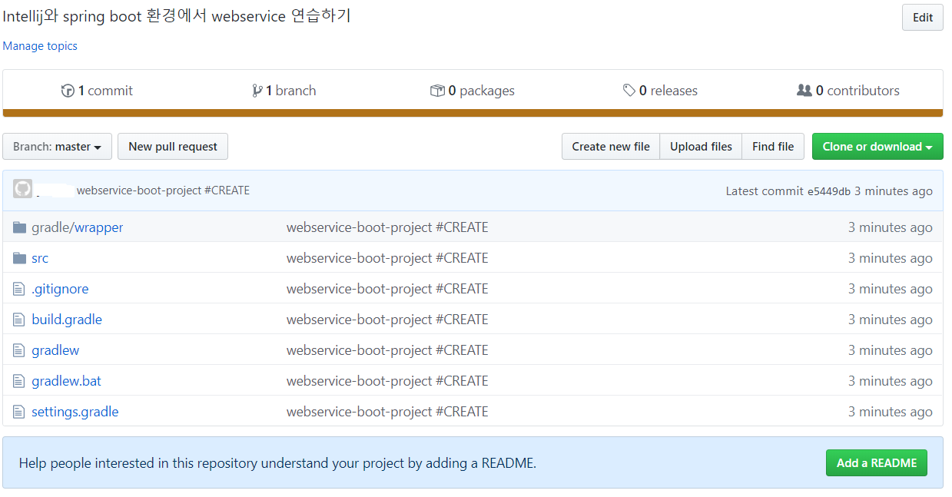Click the contributors people icon
Viewport: 952px width, 497px height.
pos(804,91)
